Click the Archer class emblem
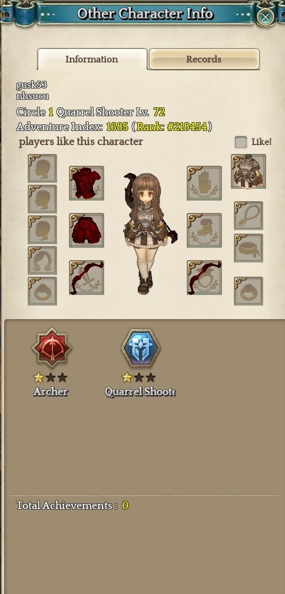Image resolution: width=285 pixels, height=594 pixels. coord(51,348)
